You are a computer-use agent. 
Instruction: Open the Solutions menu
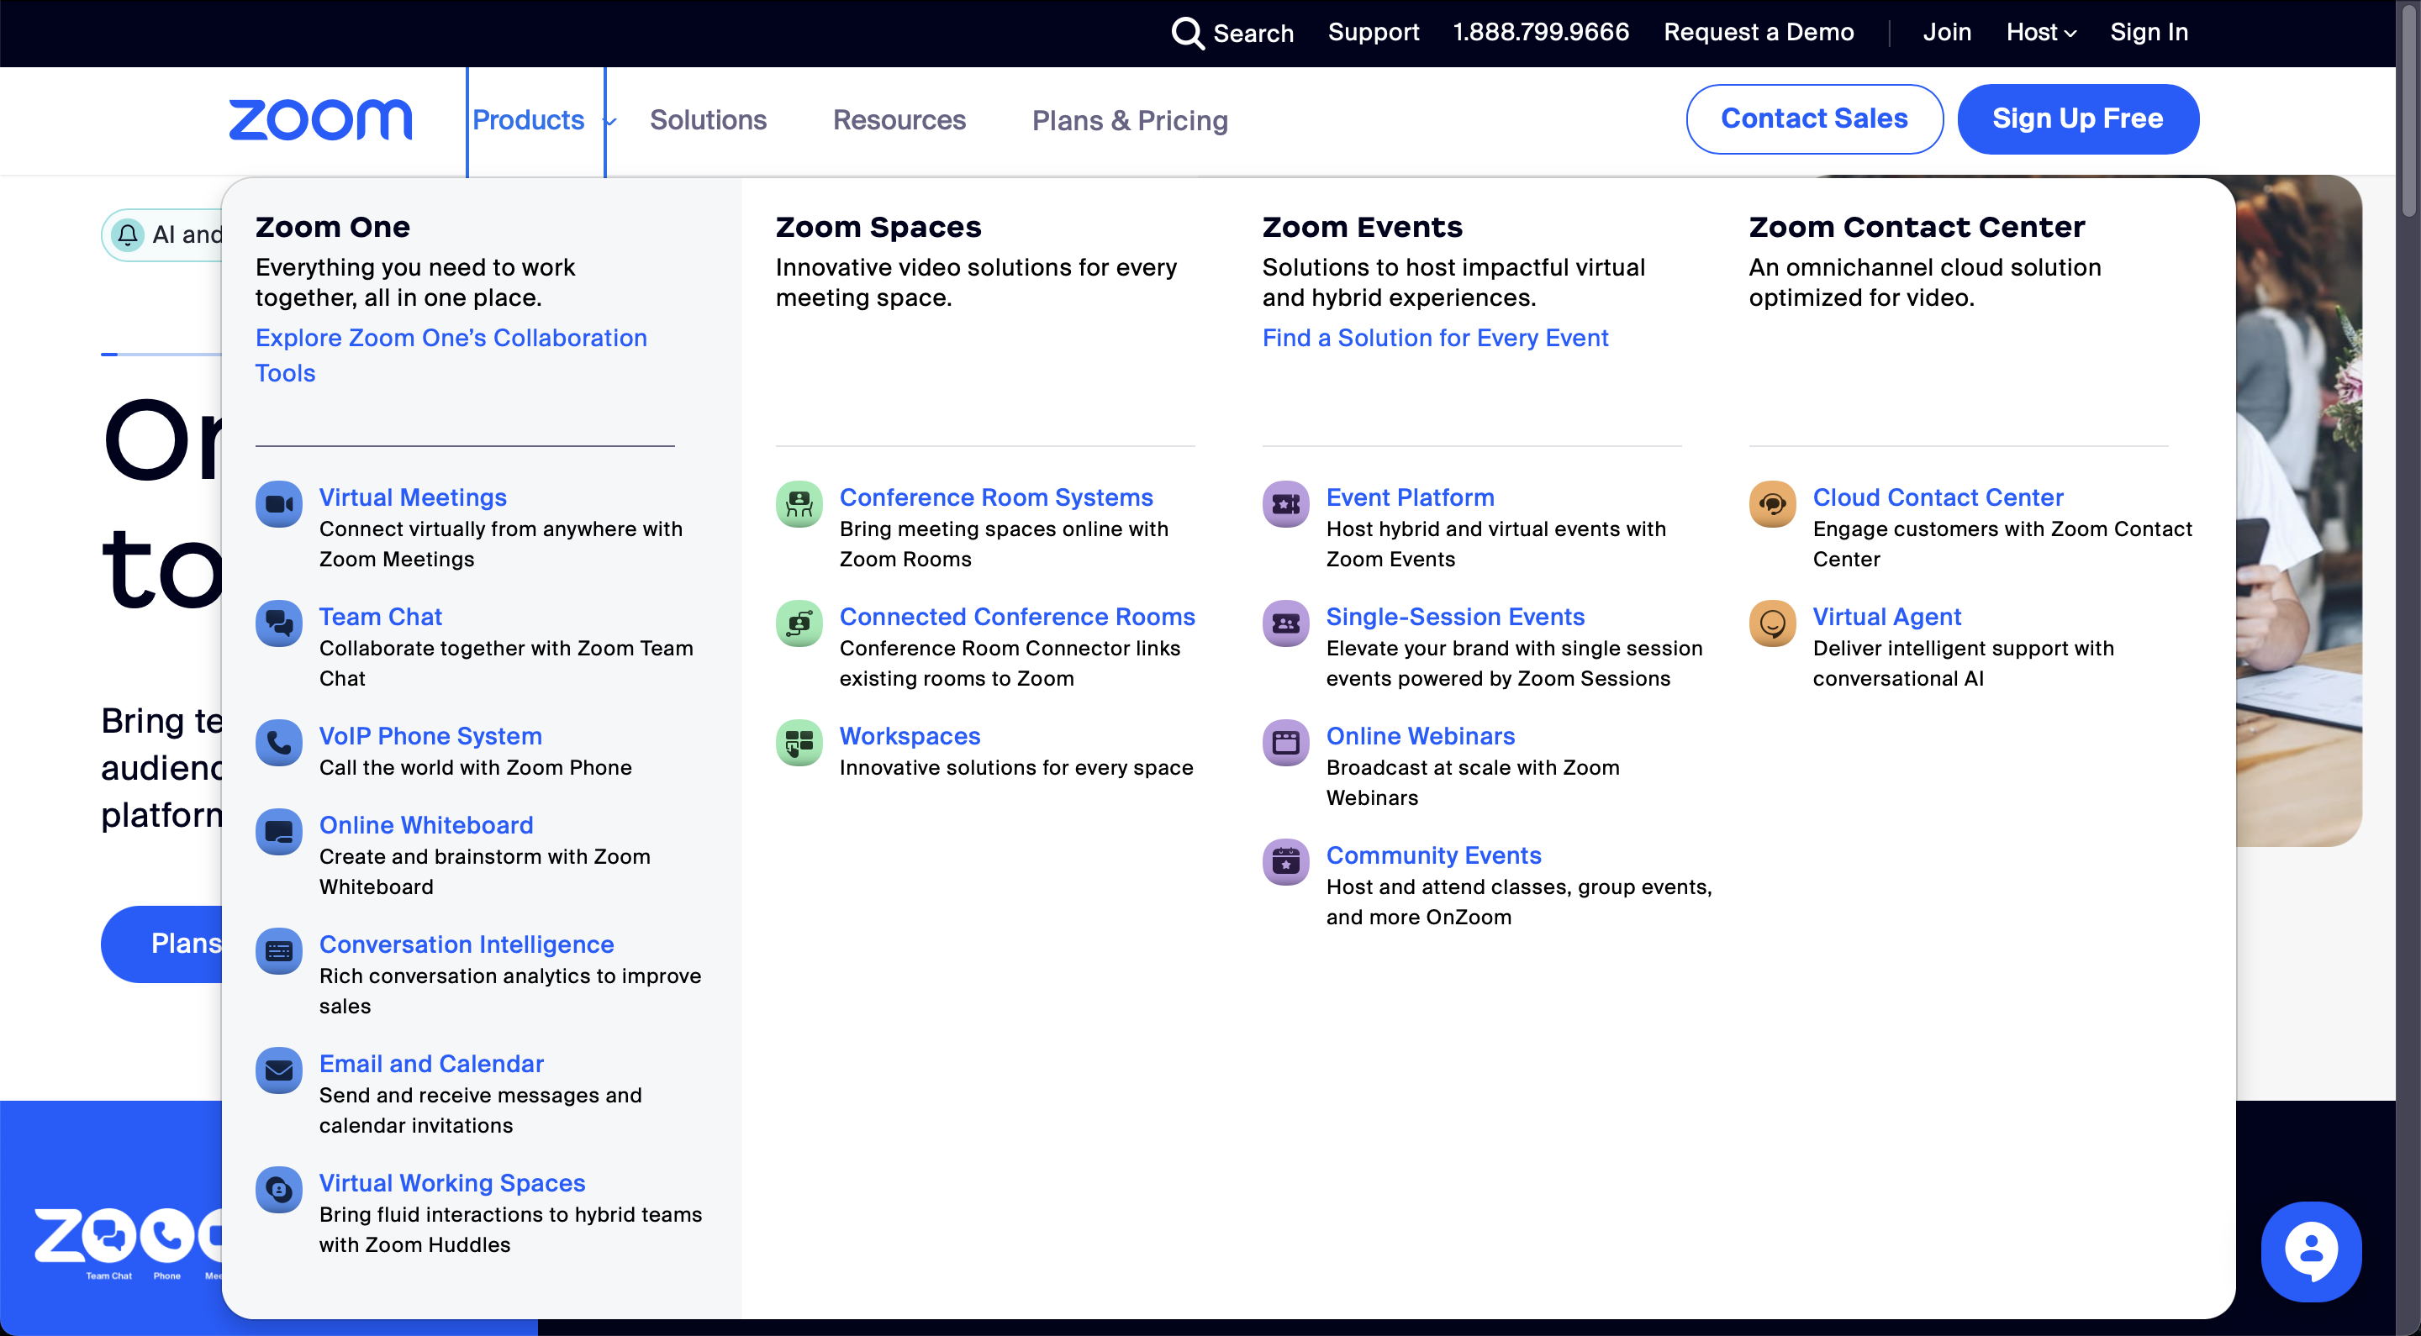pyautogui.click(x=708, y=120)
